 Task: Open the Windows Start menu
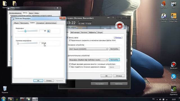tap(3, 99)
